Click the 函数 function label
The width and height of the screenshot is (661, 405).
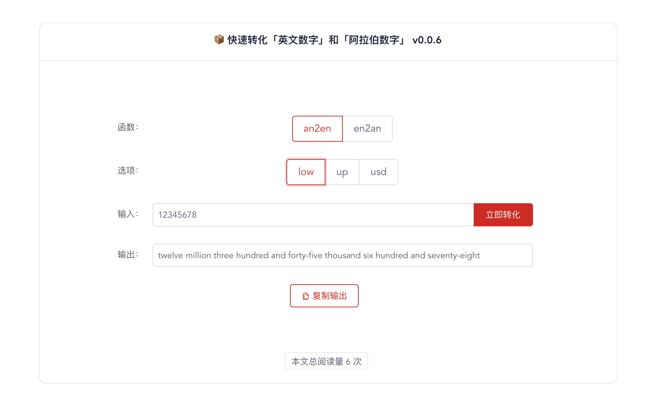tap(128, 127)
